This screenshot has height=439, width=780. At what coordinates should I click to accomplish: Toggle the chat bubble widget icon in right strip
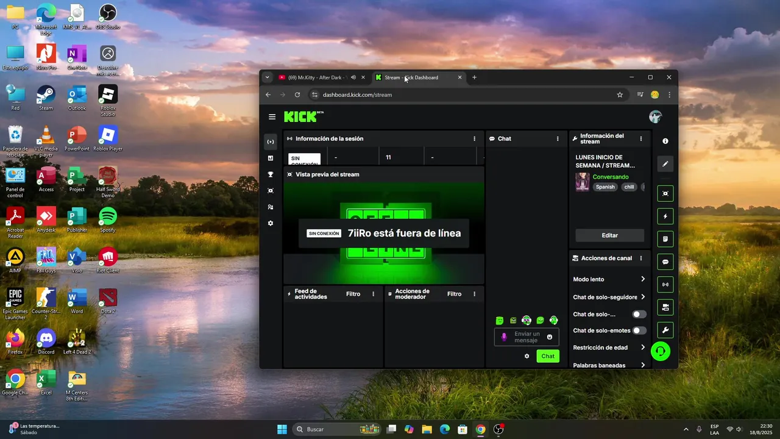click(x=665, y=262)
